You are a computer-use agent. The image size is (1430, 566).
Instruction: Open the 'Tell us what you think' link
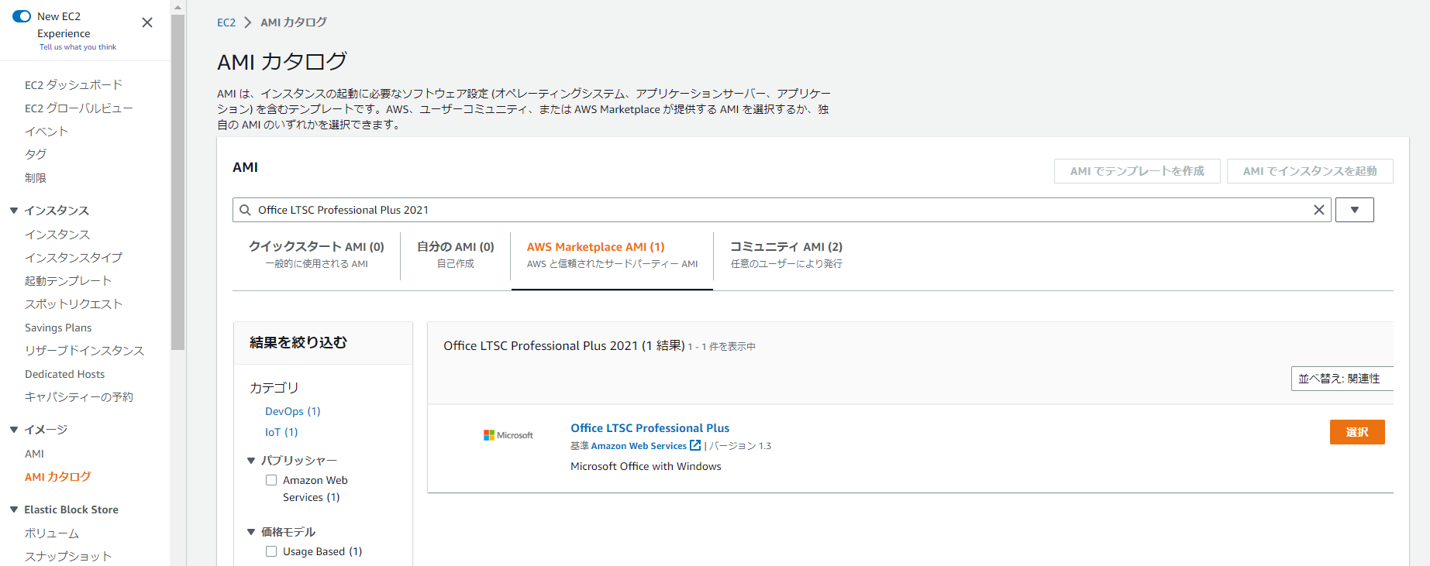tap(78, 47)
